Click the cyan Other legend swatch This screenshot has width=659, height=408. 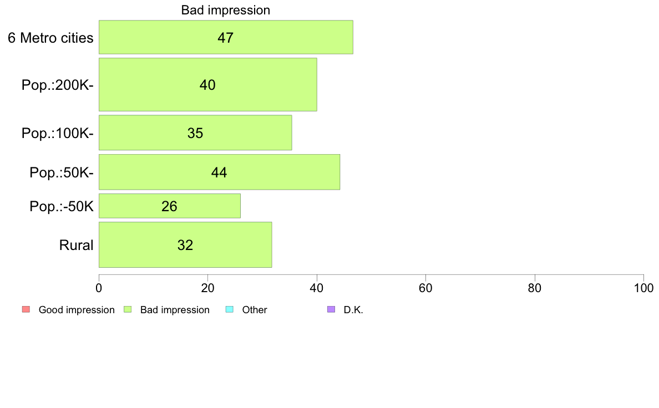click(230, 309)
